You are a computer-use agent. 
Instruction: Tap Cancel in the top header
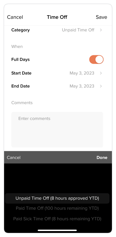click(15, 17)
